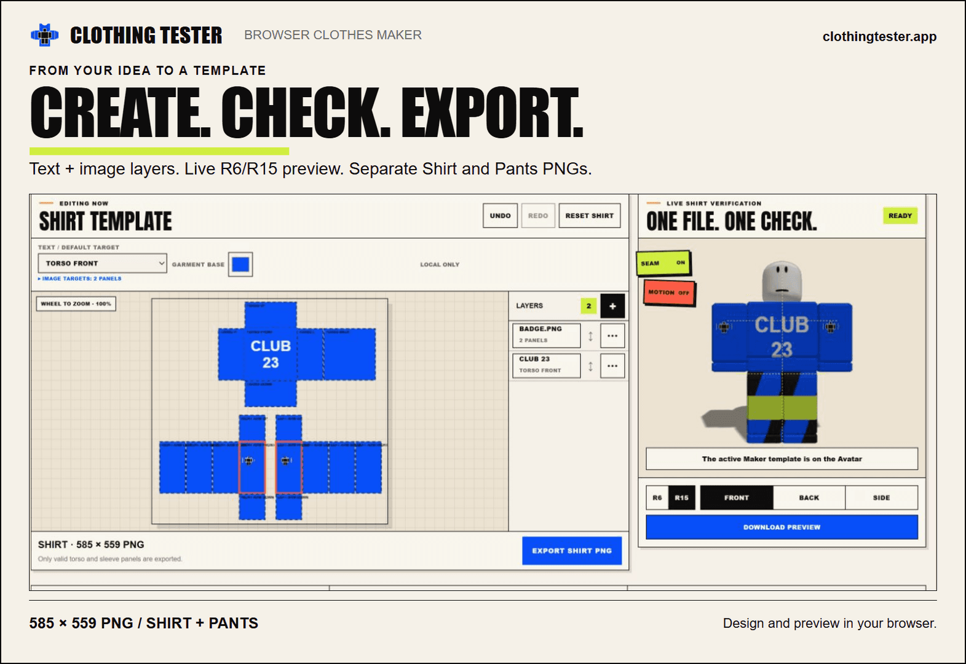The height and width of the screenshot is (664, 966).
Task: Open the Torso Front target dropdown
Action: (x=102, y=263)
